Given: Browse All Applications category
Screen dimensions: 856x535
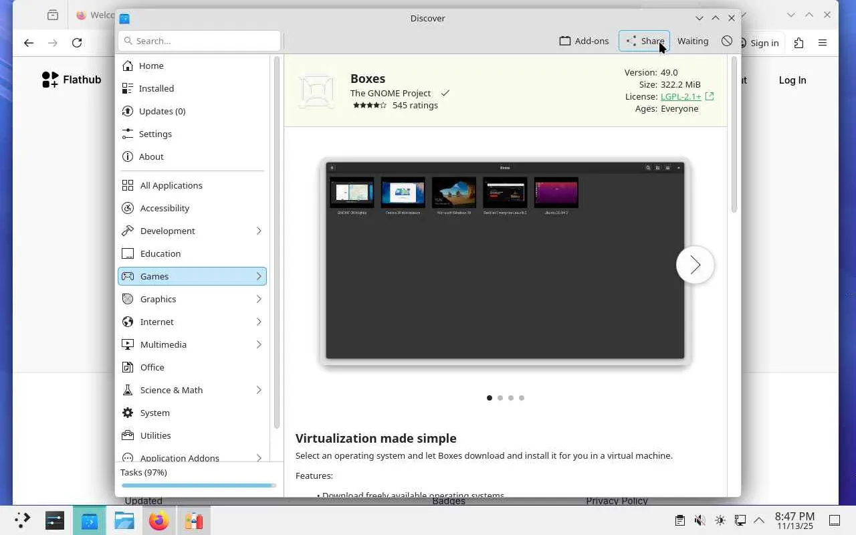Looking at the screenshot, I should point(193,185).
